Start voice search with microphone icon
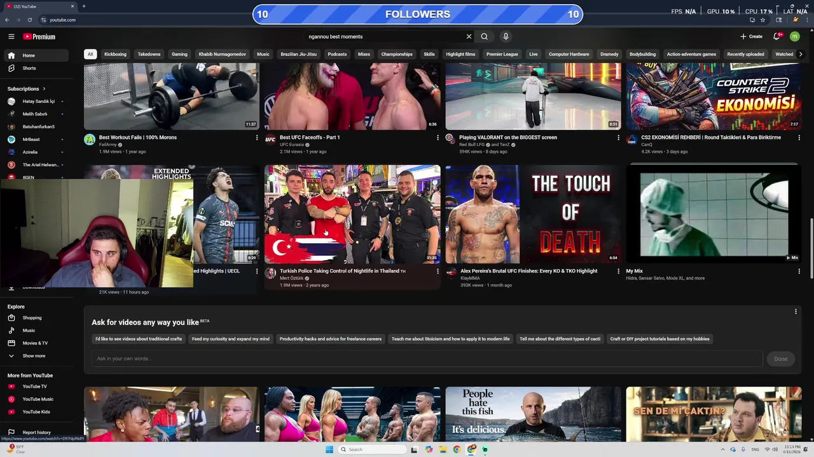 pyautogui.click(x=506, y=37)
